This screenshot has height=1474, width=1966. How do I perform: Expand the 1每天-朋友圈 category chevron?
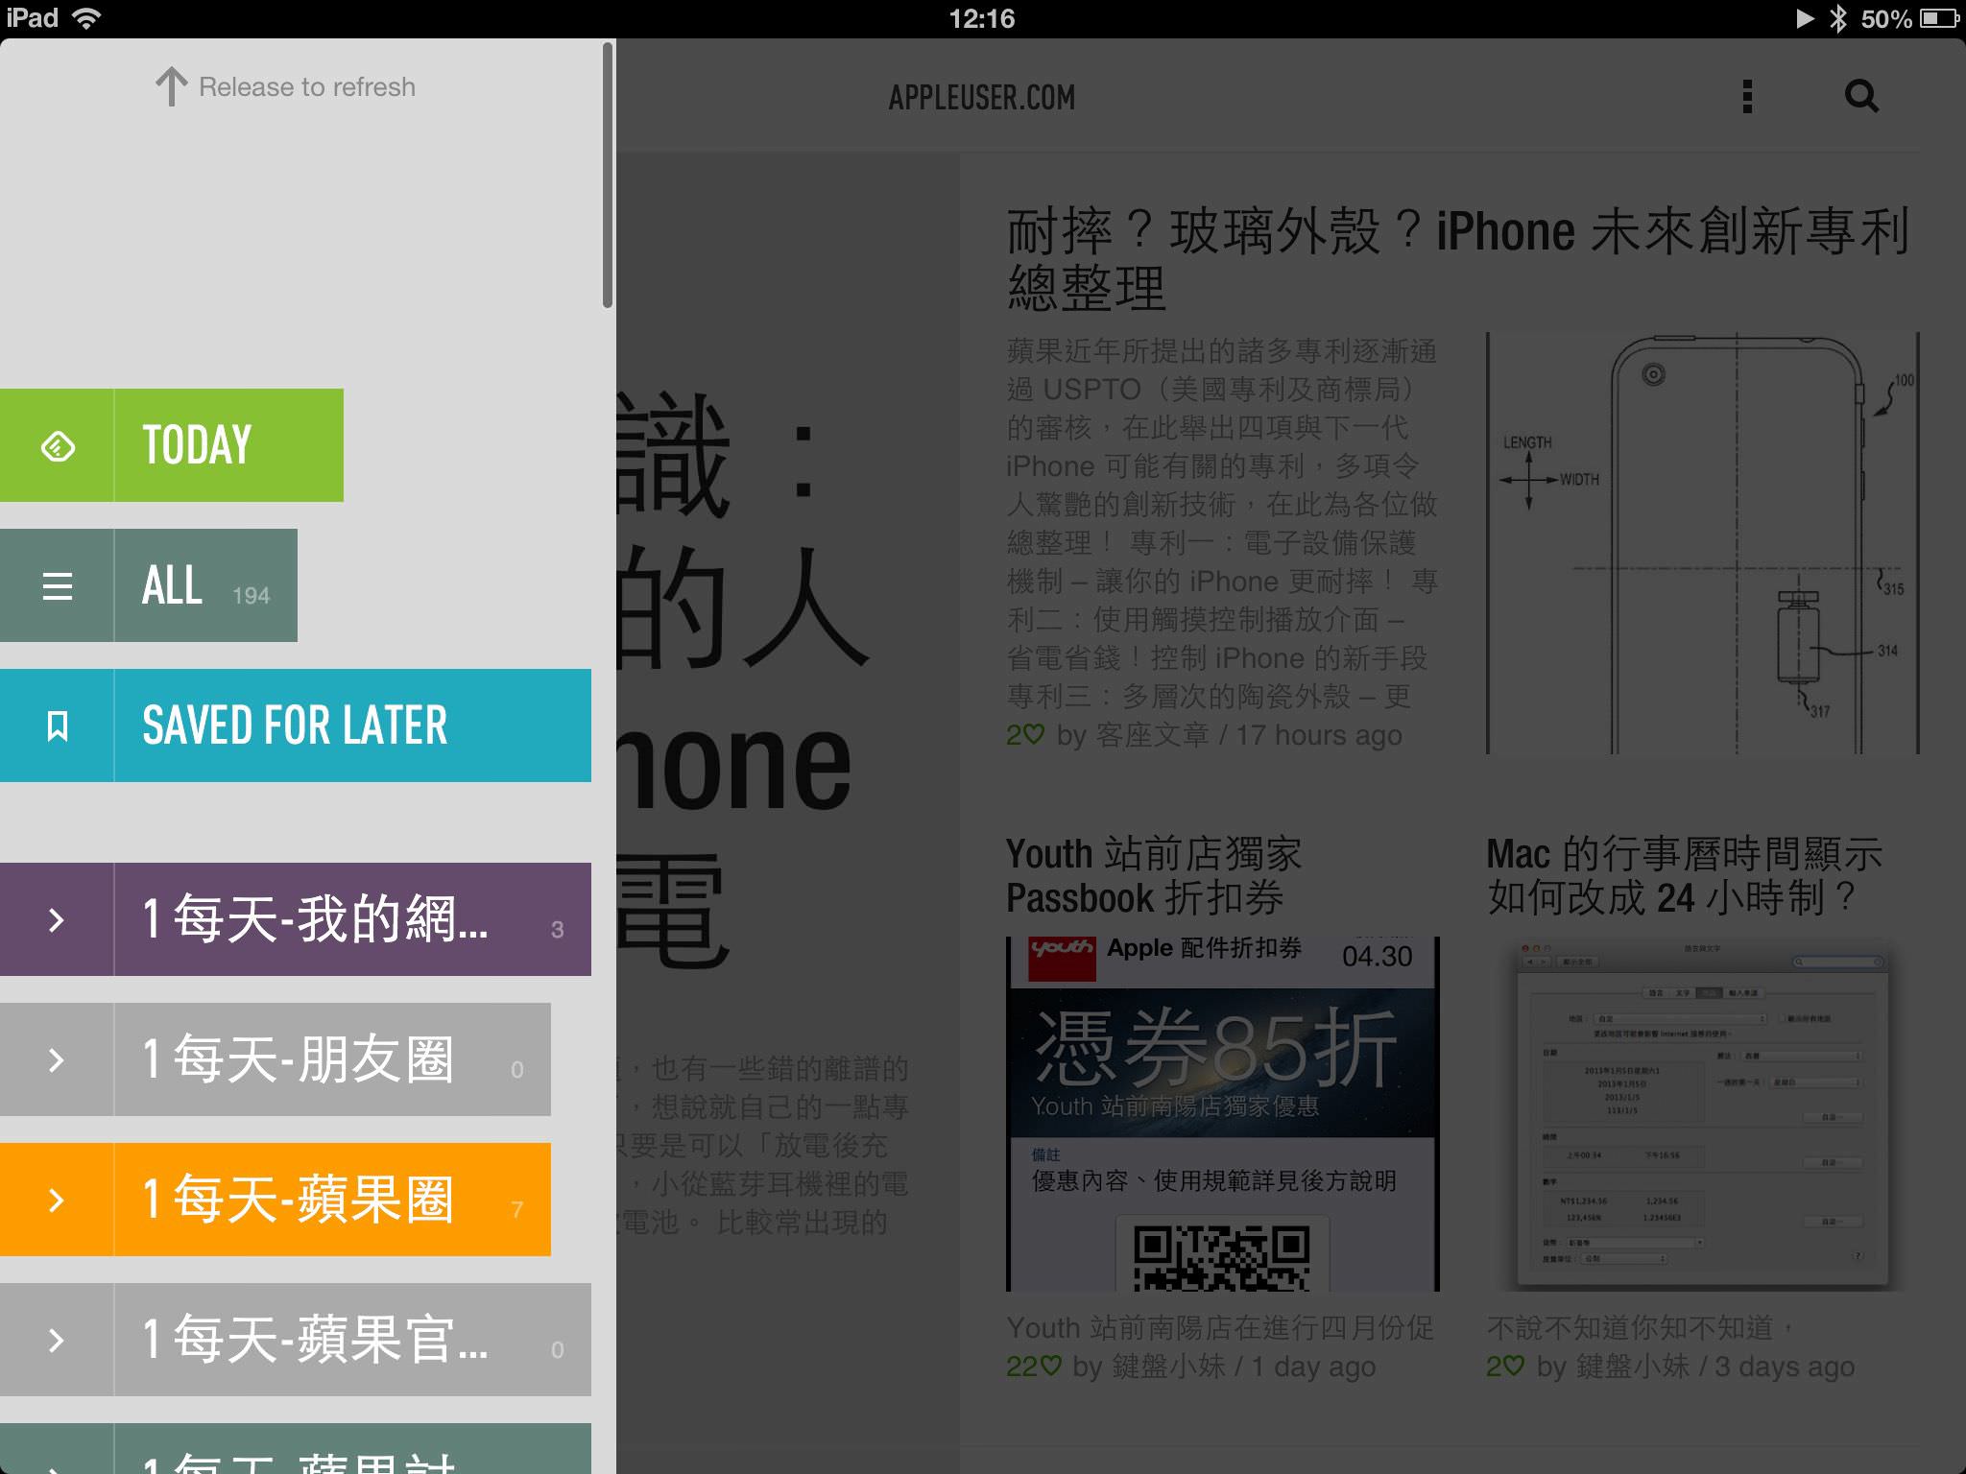[57, 1060]
